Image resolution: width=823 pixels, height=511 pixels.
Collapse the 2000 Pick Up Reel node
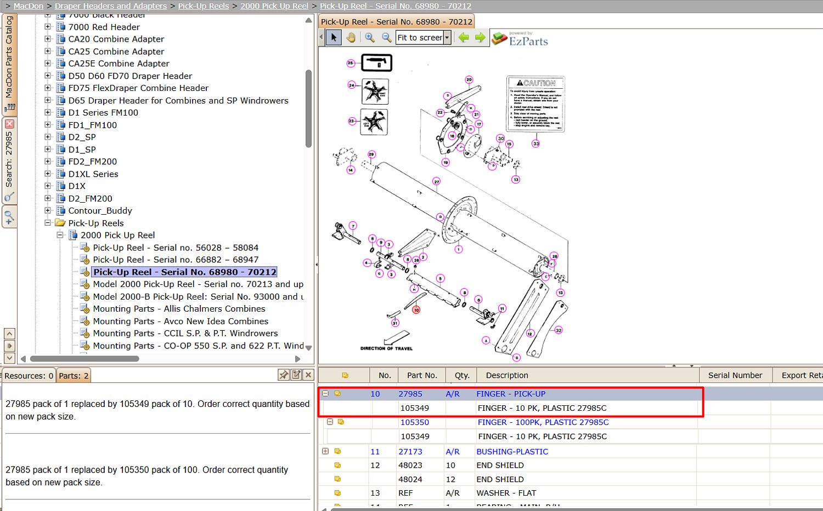[x=60, y=235]
